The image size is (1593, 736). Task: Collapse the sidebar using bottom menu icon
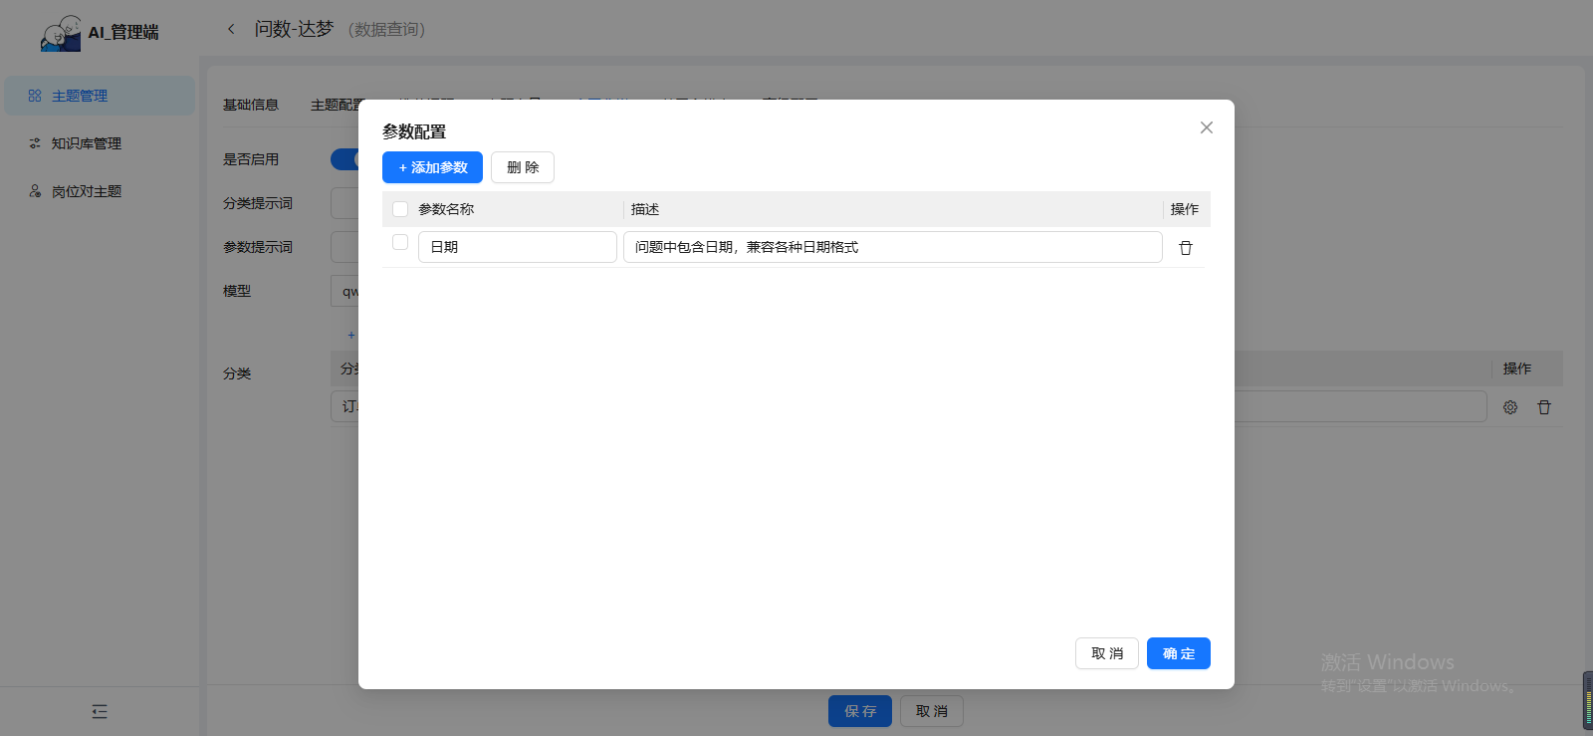pyautogui.click(x=100, y=711)
